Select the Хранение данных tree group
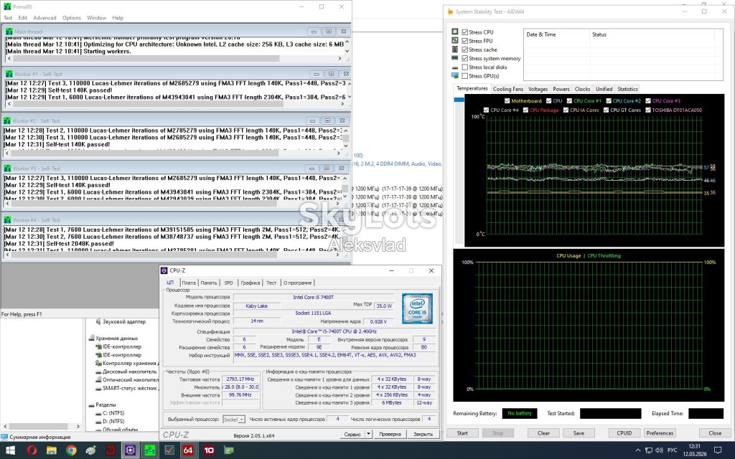735x459 pixels. pos(116,338)
